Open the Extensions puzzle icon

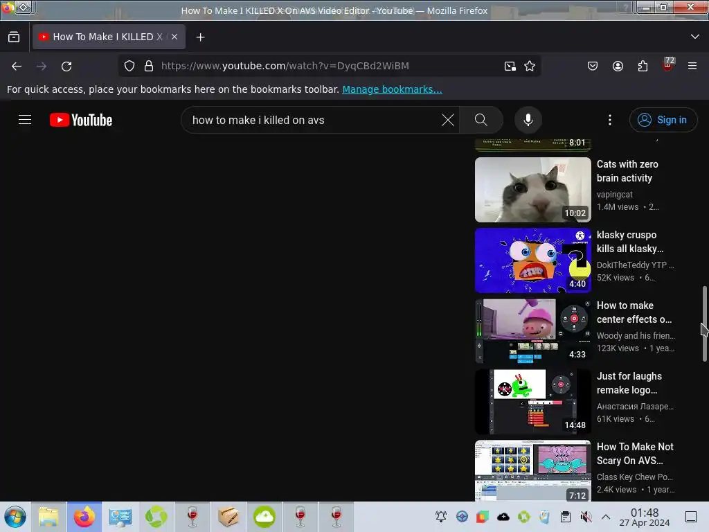pyautogui.click(x=643, y=66)
